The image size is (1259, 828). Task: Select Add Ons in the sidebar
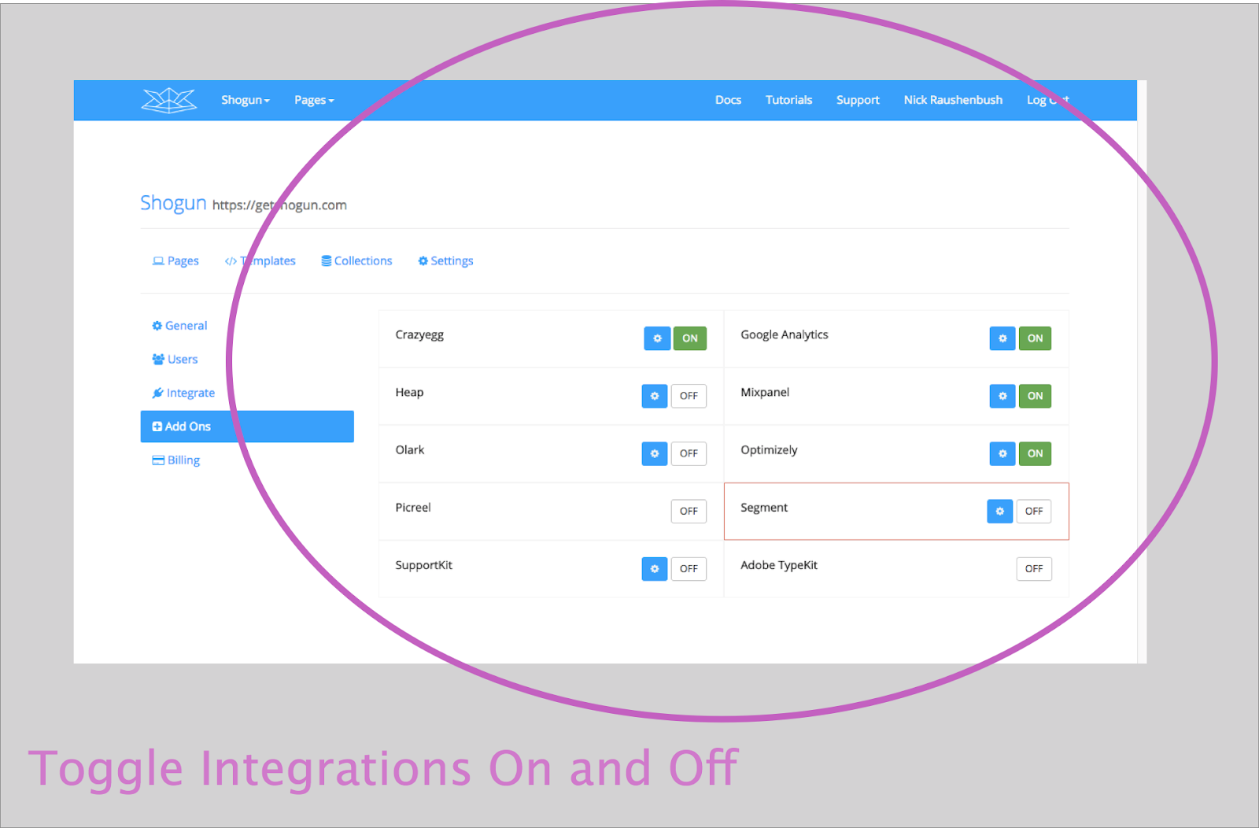click(x=247, y=427)
